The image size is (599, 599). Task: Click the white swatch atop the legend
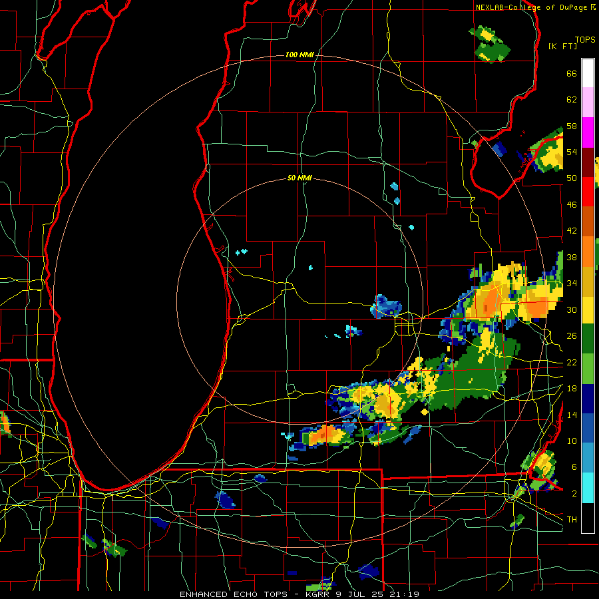tap(588, 73)
